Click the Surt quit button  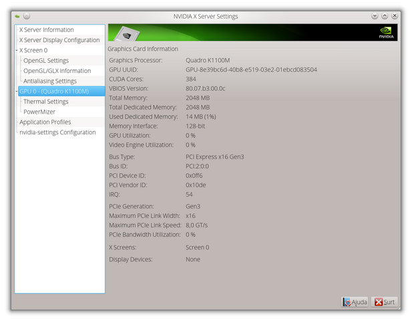385,302
